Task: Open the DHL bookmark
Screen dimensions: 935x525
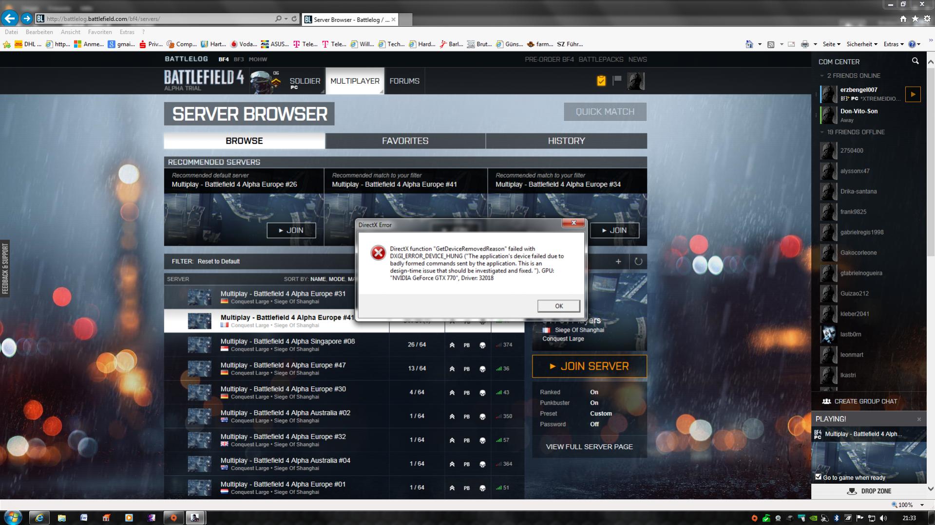Action: click(x=28, y=44)
